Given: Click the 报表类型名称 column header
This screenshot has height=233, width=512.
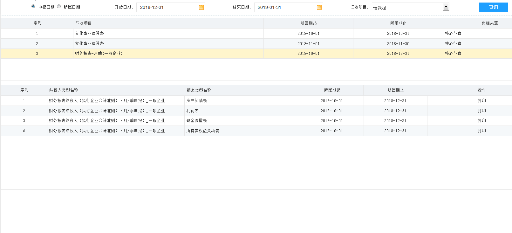Looking at the screenshot, I should tap(199, 90).
